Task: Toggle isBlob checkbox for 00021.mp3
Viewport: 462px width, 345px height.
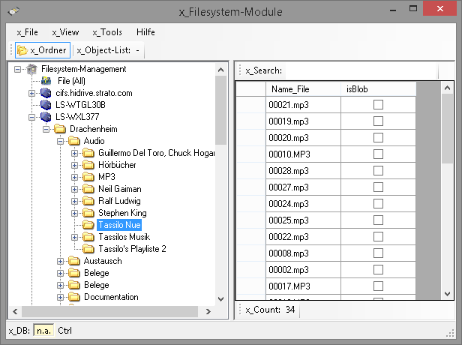Action: (378, 104)
